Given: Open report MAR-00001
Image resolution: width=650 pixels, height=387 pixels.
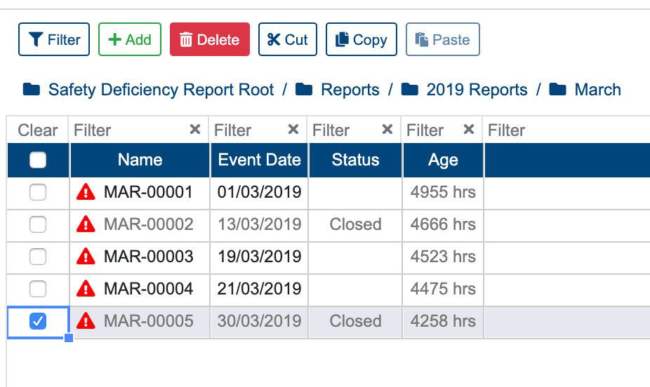Looking at the screenshot, I should [148, 192].
